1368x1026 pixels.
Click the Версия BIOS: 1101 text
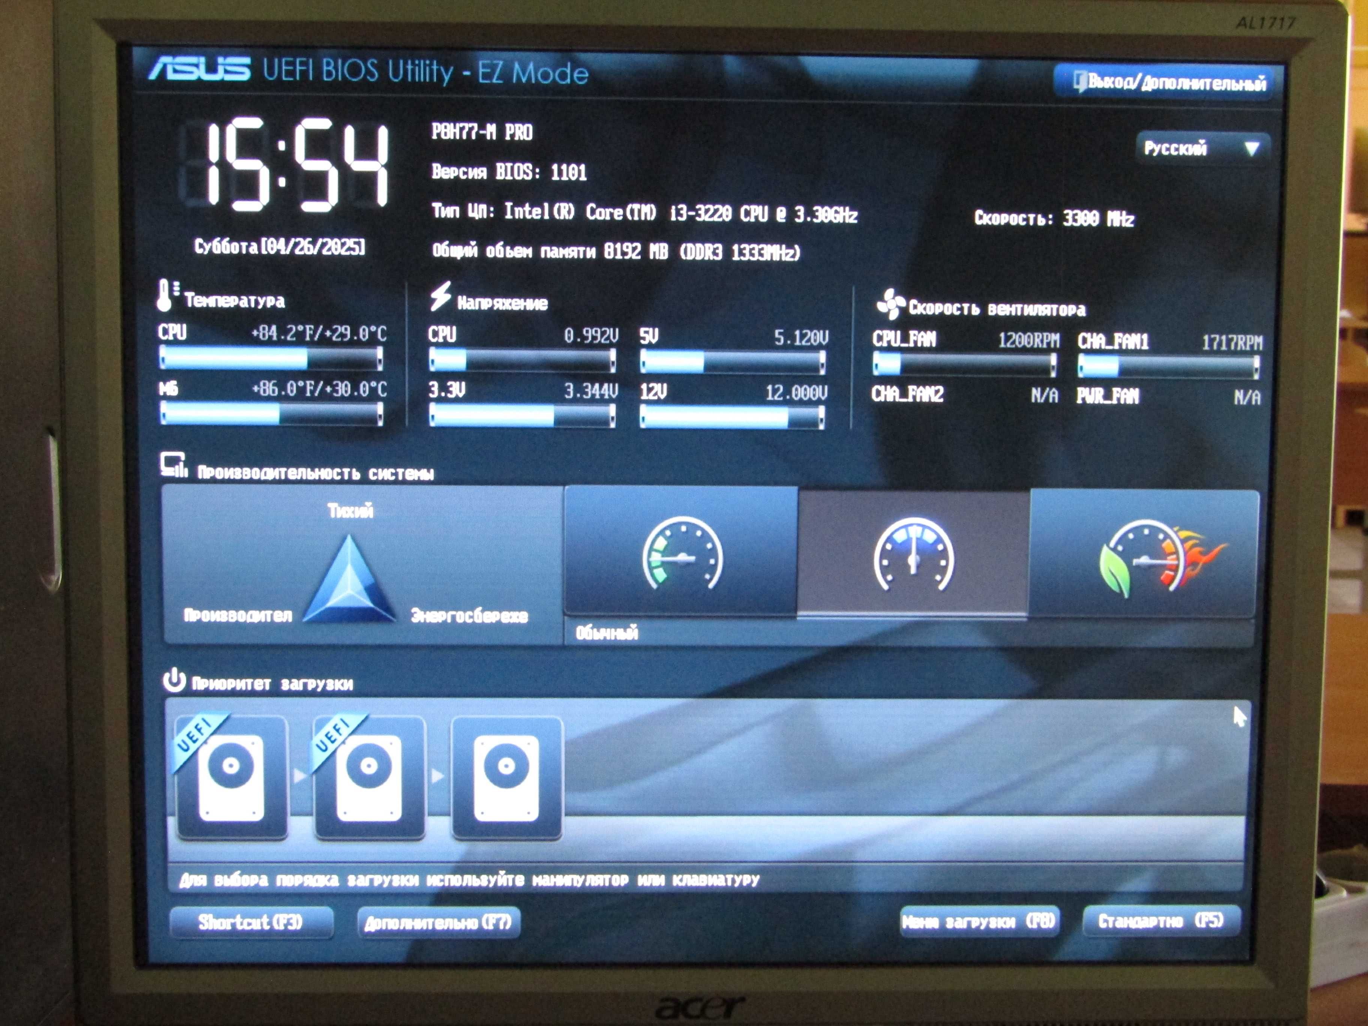[x=509, y=171]
